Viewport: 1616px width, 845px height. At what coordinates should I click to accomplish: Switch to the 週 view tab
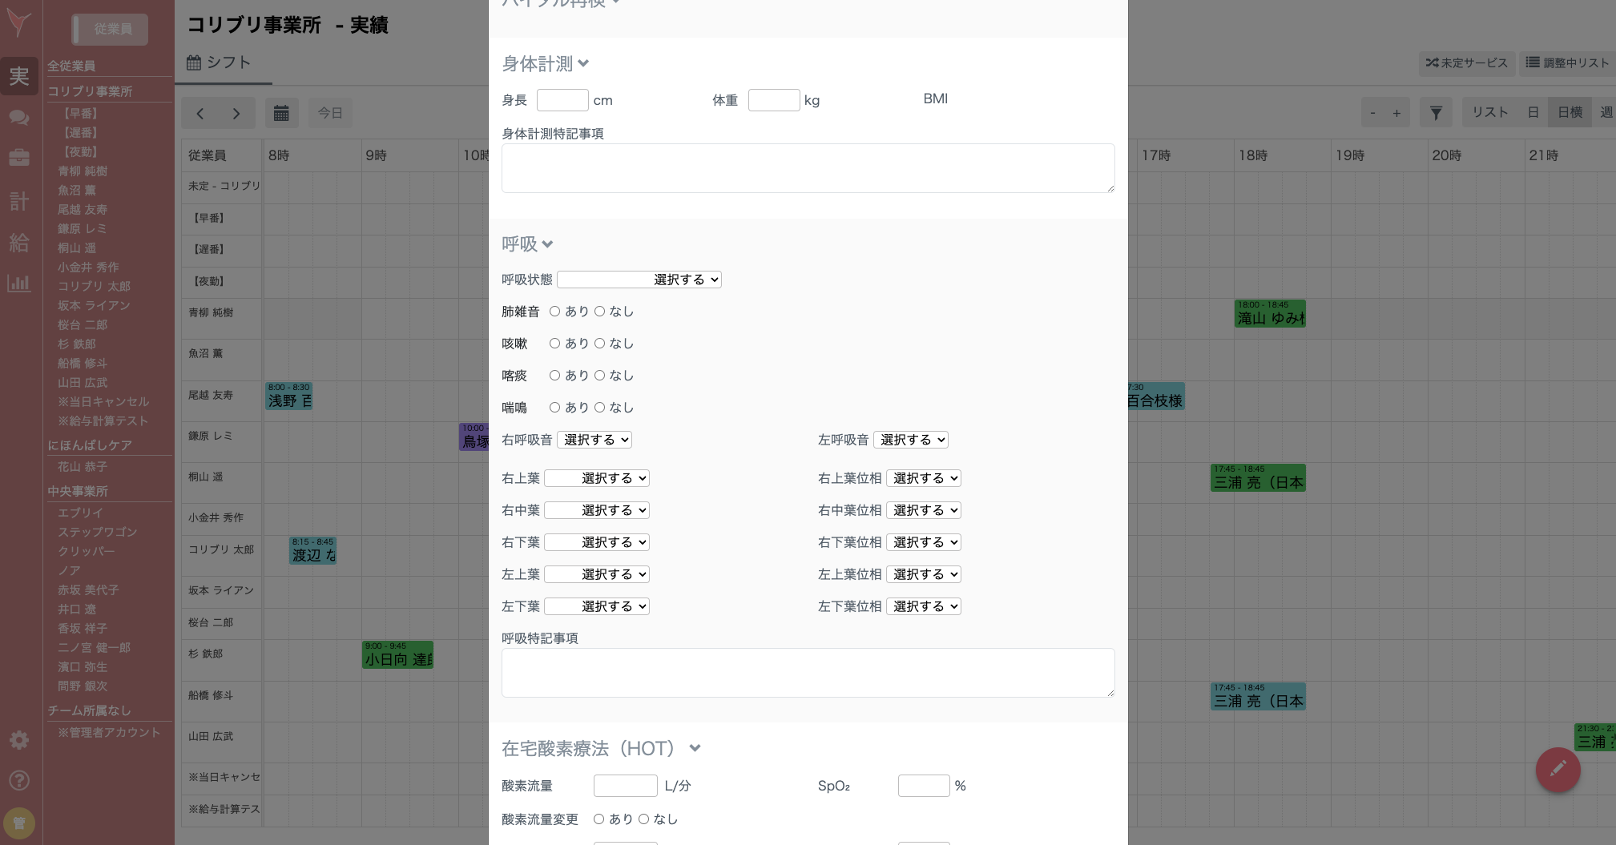point(1607,112)
